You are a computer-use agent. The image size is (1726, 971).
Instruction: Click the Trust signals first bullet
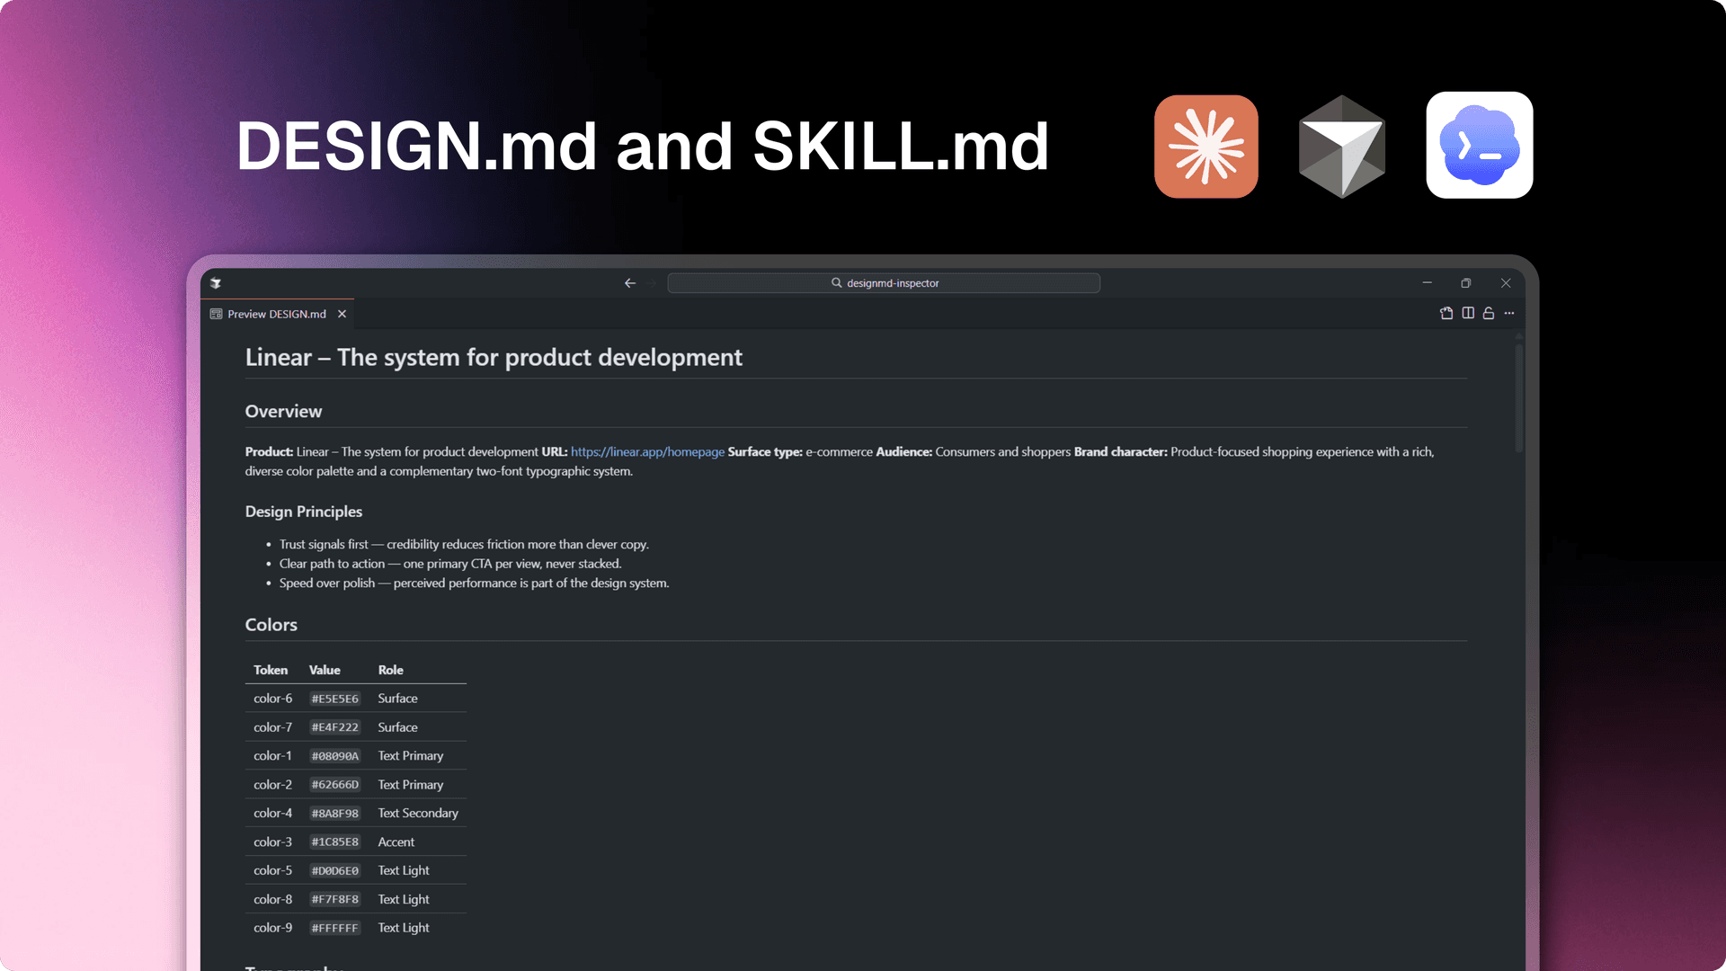click(x=464, y=545)
